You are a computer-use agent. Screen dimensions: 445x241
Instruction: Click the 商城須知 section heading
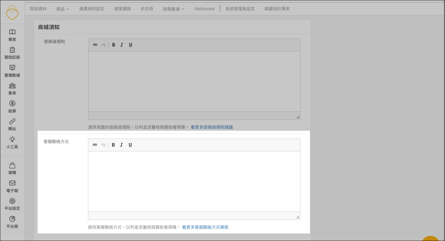point(49,27)
